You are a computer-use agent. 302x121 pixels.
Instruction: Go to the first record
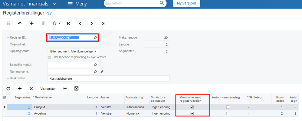(x=69, y=23)
